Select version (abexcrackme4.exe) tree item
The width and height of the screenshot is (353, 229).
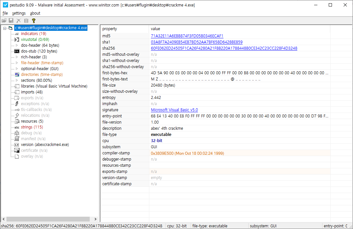[45, 145]
